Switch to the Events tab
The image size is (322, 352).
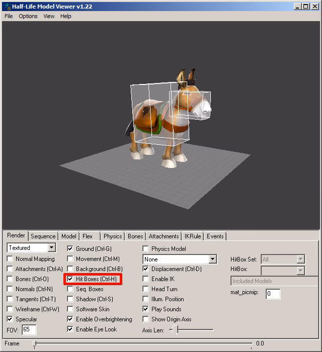click(215, 236)
